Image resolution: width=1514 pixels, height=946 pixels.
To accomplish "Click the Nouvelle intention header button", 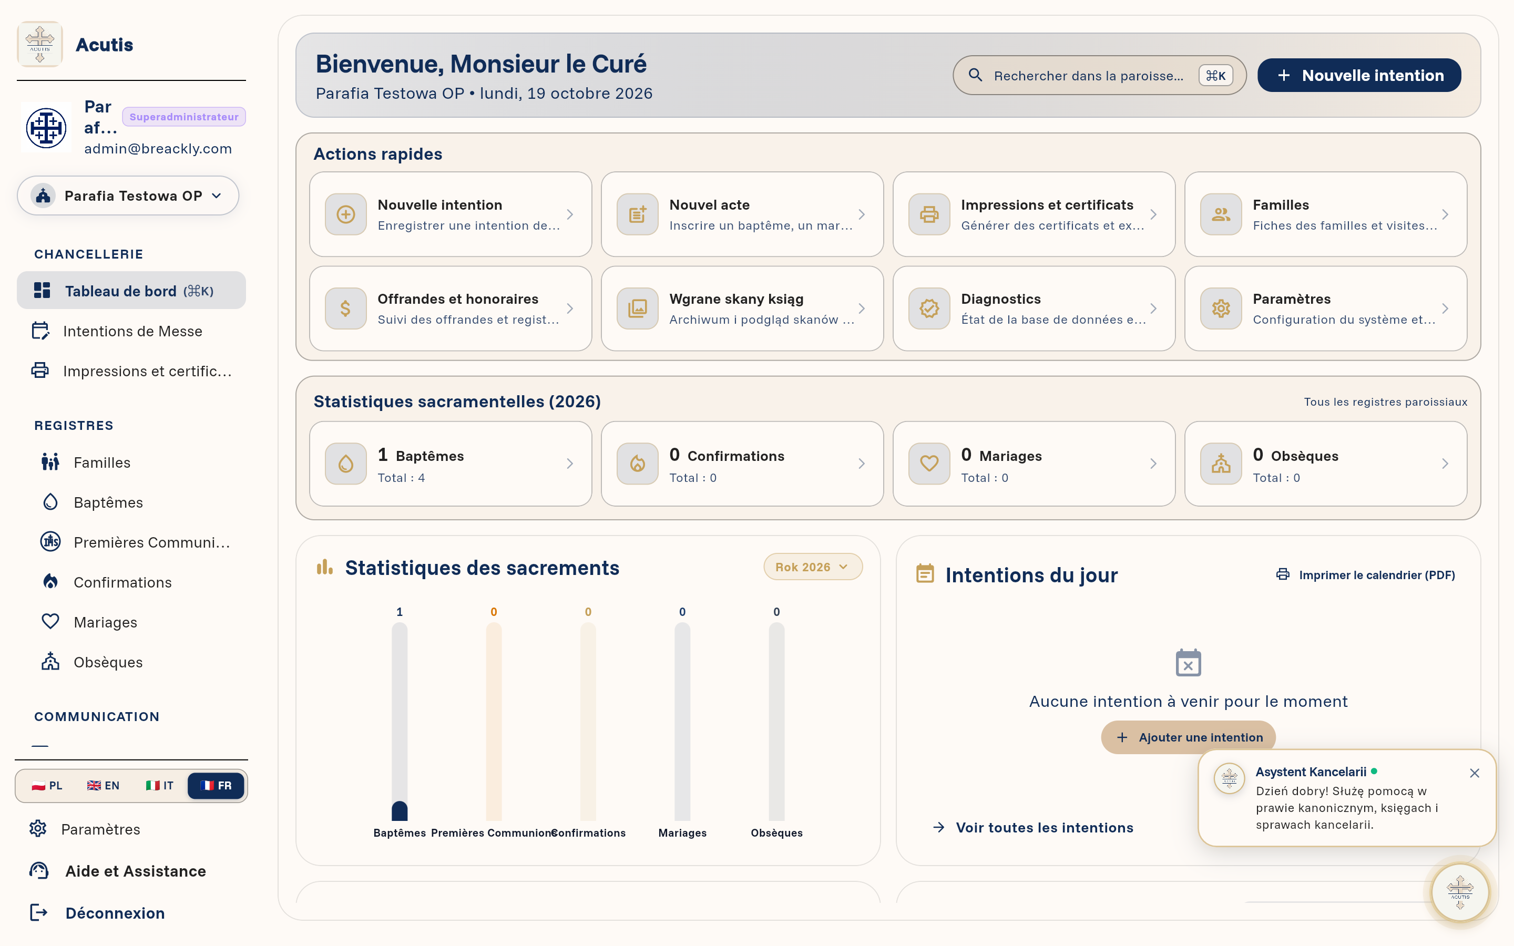I will tap(1359, 75).
